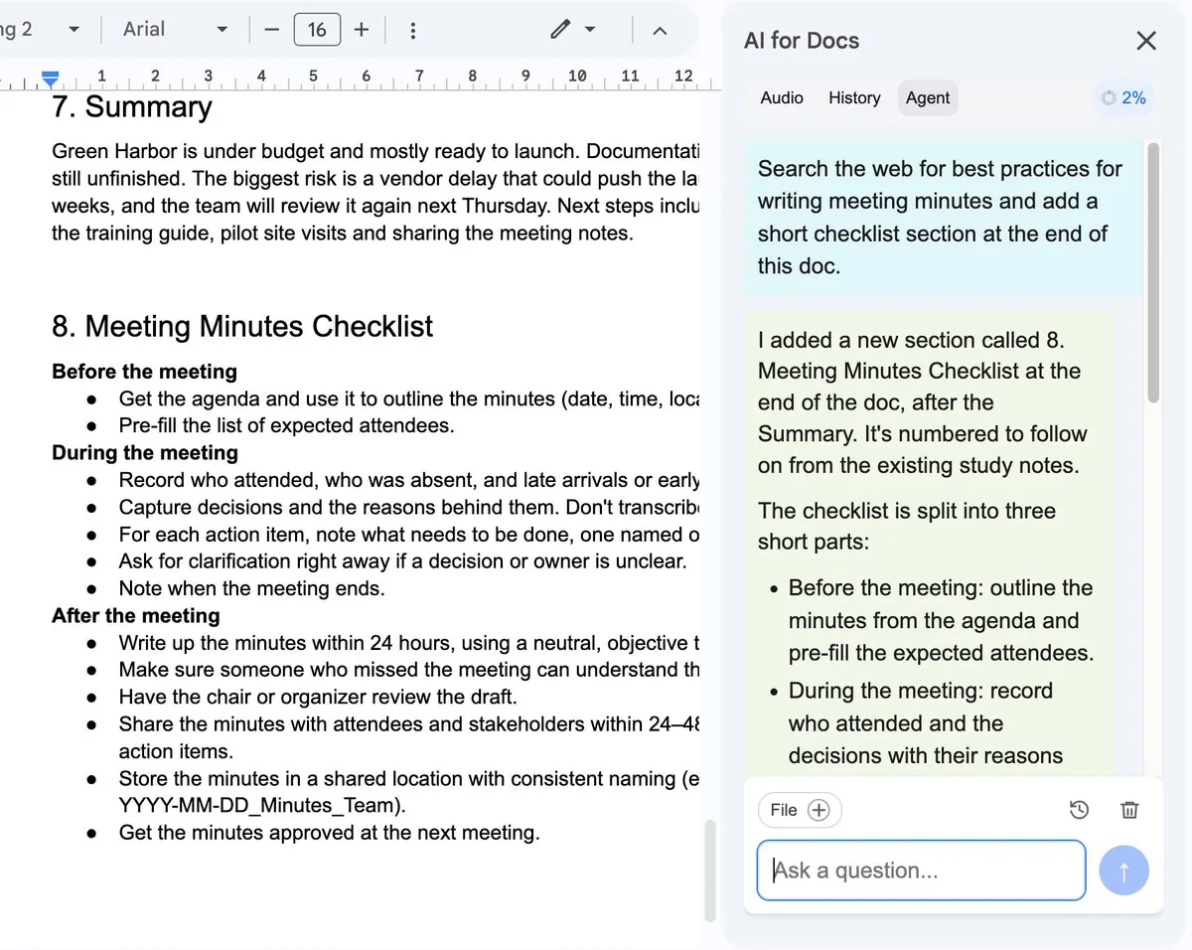Click 'Get the agenda and use it' bullet

pos(409,399)
